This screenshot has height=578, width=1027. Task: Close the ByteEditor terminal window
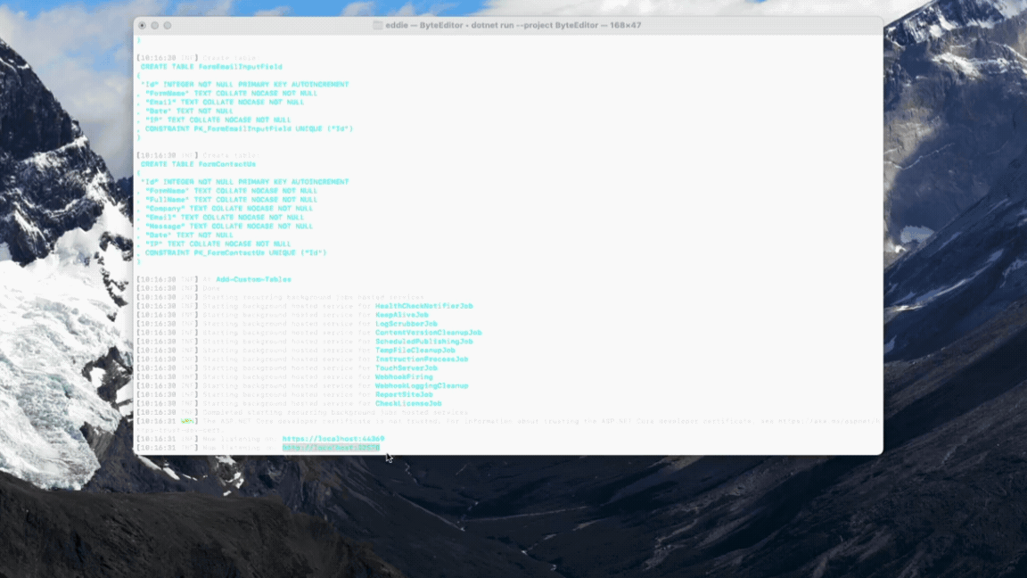(142, 25)
